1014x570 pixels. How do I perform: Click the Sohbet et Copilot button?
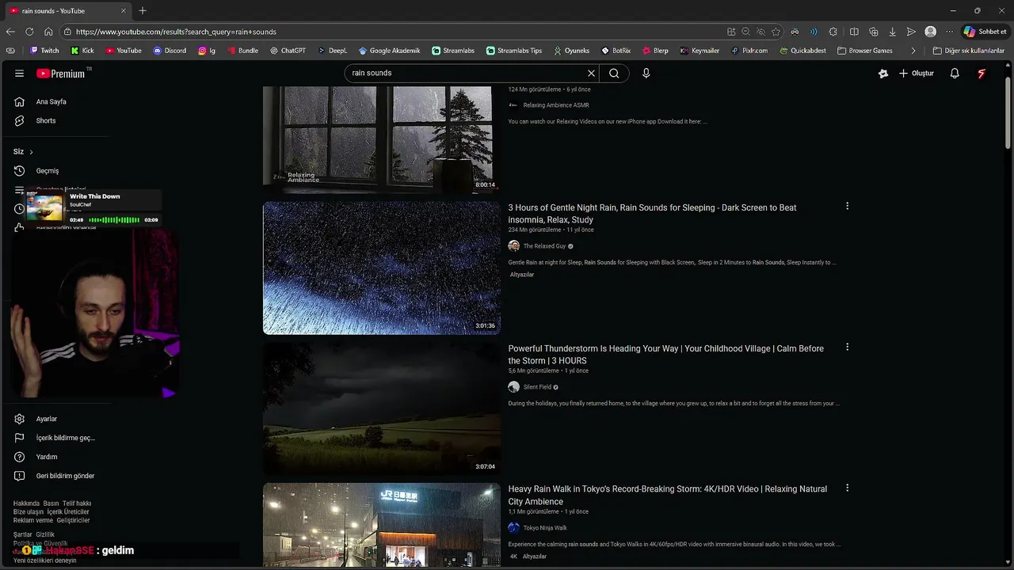point(985,32)
